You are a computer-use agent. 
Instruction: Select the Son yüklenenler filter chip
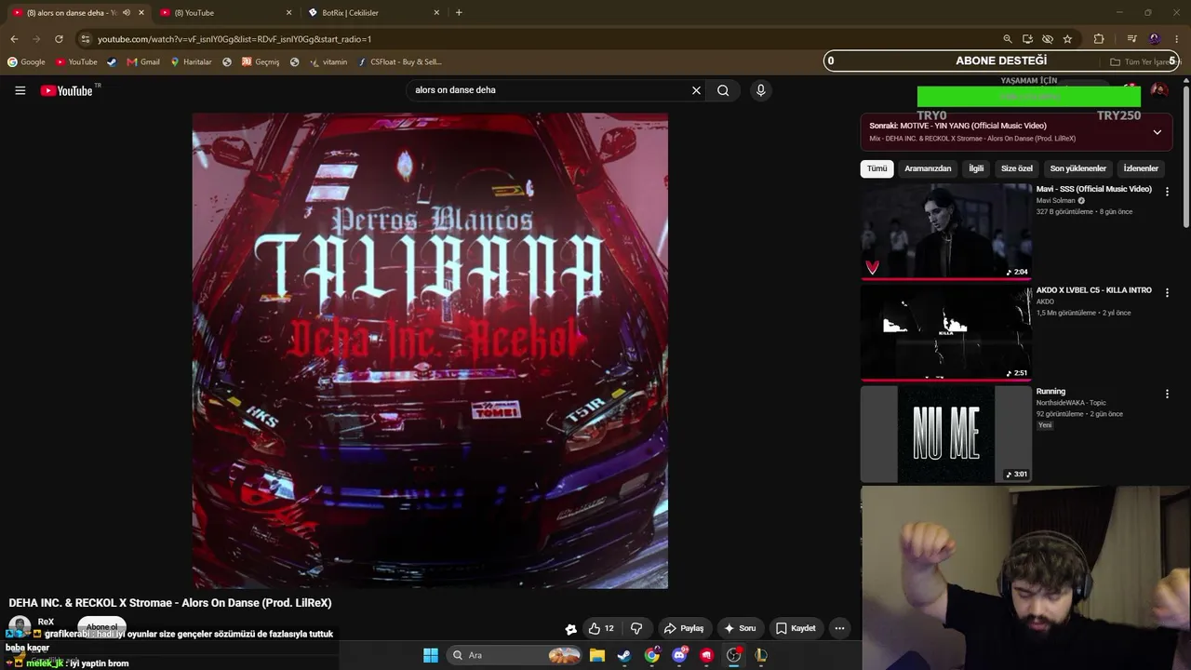(x=1078, y=168)
